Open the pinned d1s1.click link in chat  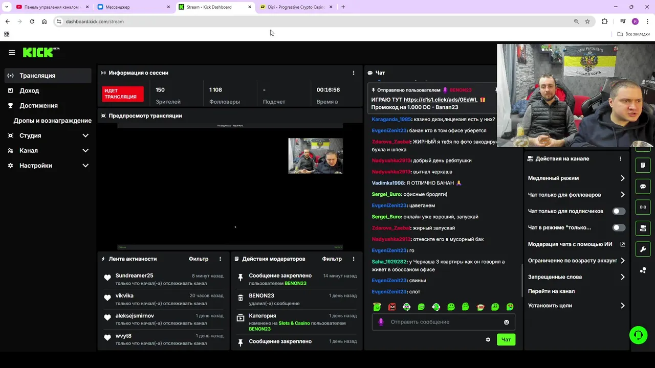click(x=440, y=100)
